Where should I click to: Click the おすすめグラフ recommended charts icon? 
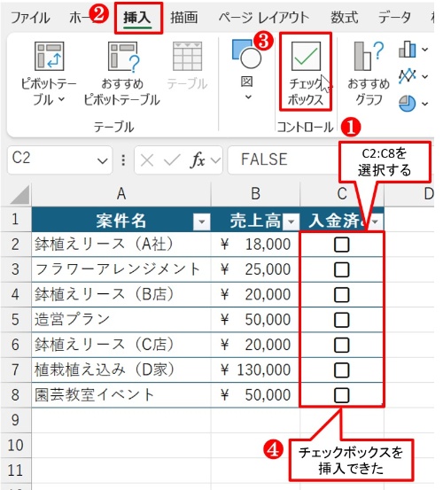pos(369,56)
